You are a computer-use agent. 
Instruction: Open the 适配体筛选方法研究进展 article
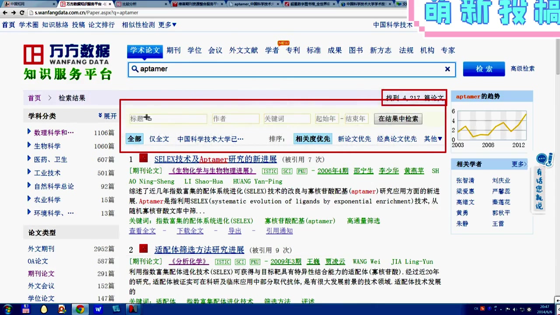(199, 250)
